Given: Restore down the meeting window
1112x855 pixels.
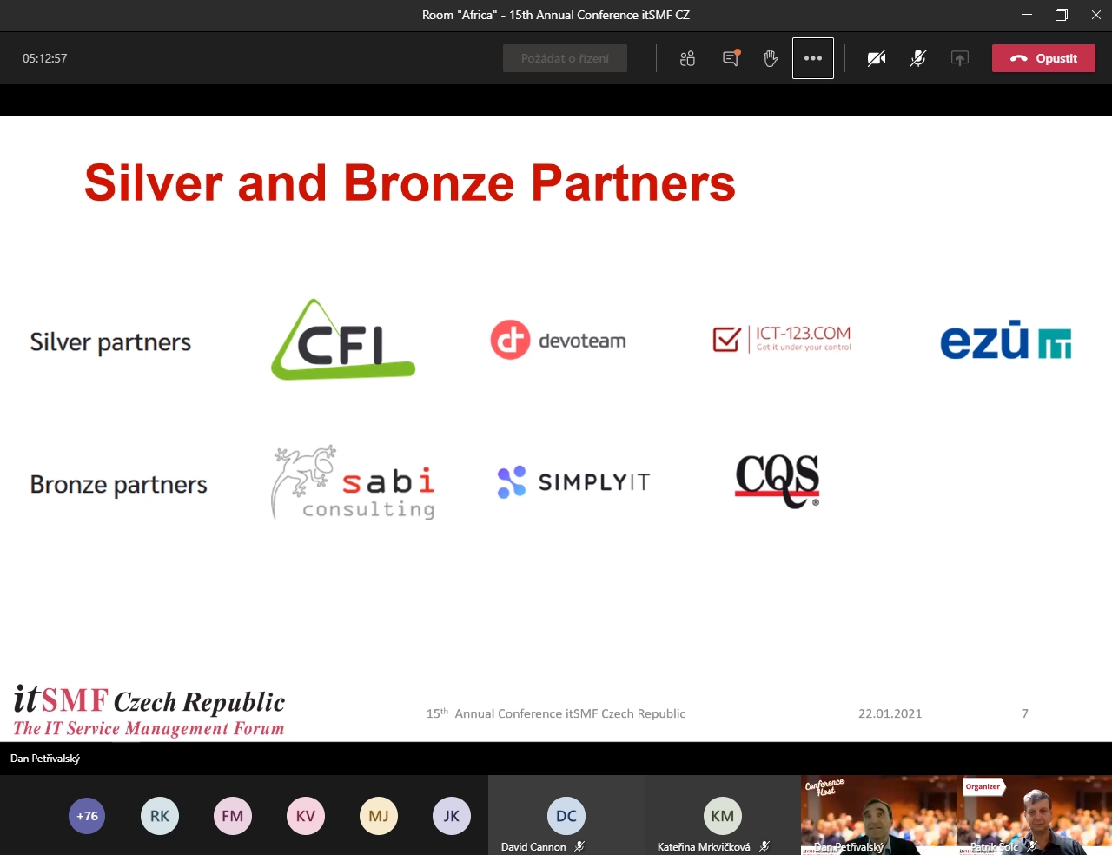Looking at the screenshot, I should [1062, 15].
